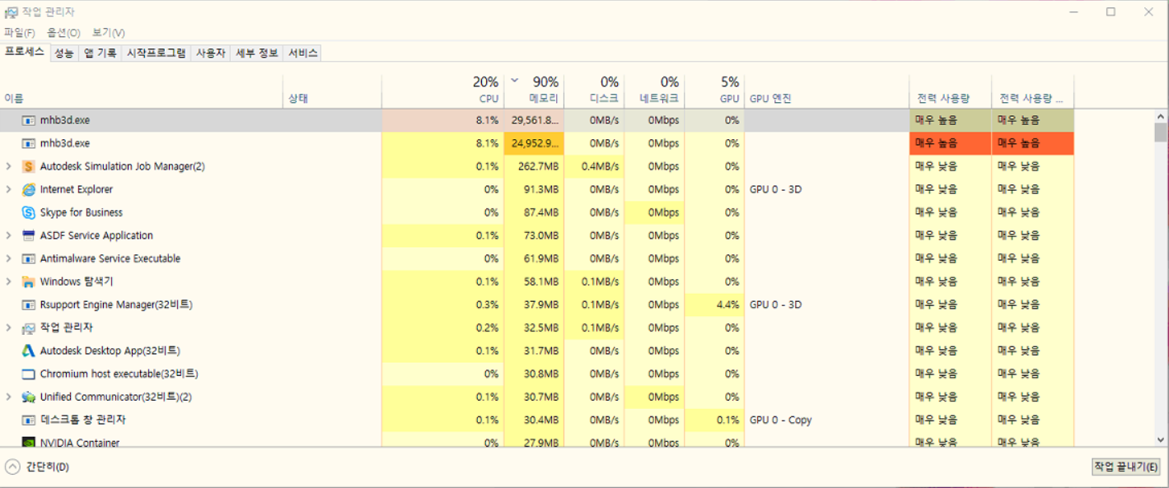This screenshot has width=1169, height=488.
Task: Open the 파일(F) menu
Action: pos(20,33)
